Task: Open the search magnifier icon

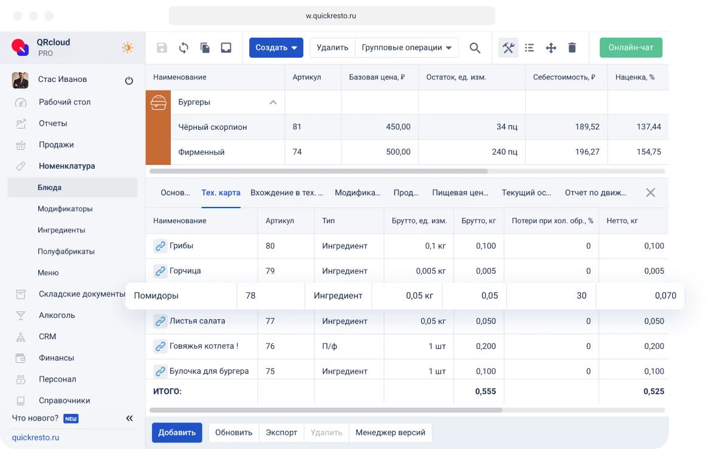Action: pos(475,48)
